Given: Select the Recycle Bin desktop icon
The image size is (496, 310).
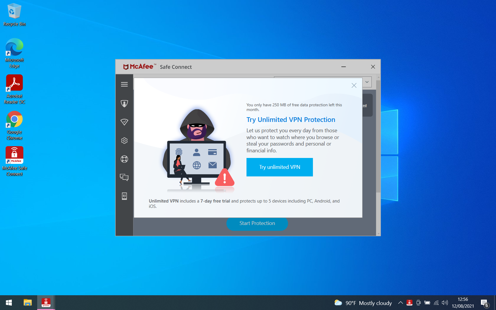Looking at the screenshot, I should tap(14, 15).
